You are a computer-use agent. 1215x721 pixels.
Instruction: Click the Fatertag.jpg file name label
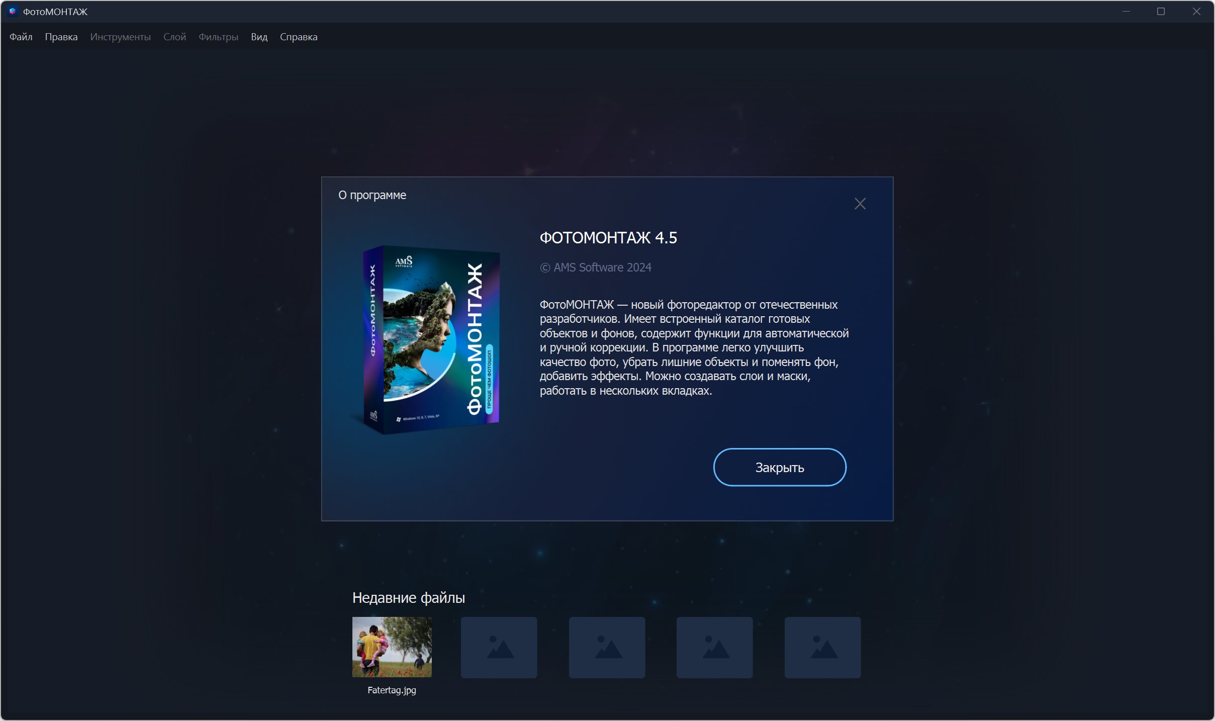392,690
